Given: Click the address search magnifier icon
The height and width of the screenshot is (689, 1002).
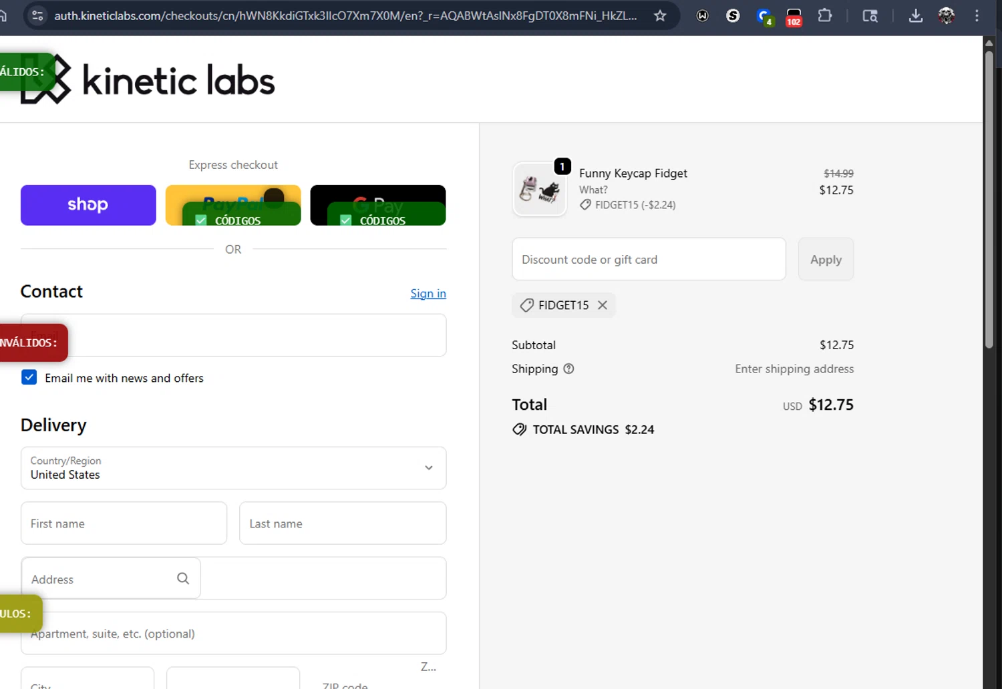Looking at the screenshot, I should coord(183,578).
